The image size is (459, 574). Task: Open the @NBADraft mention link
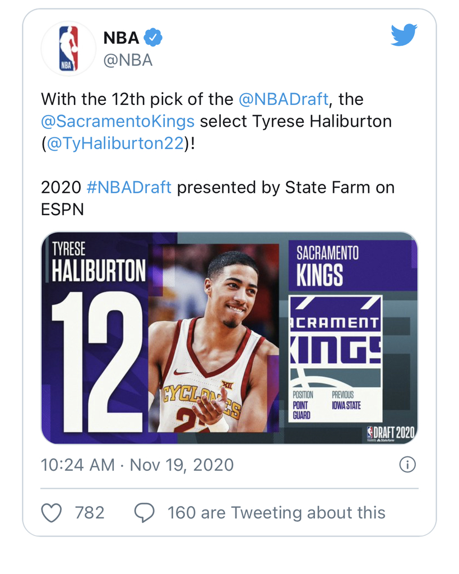[284, 99]
